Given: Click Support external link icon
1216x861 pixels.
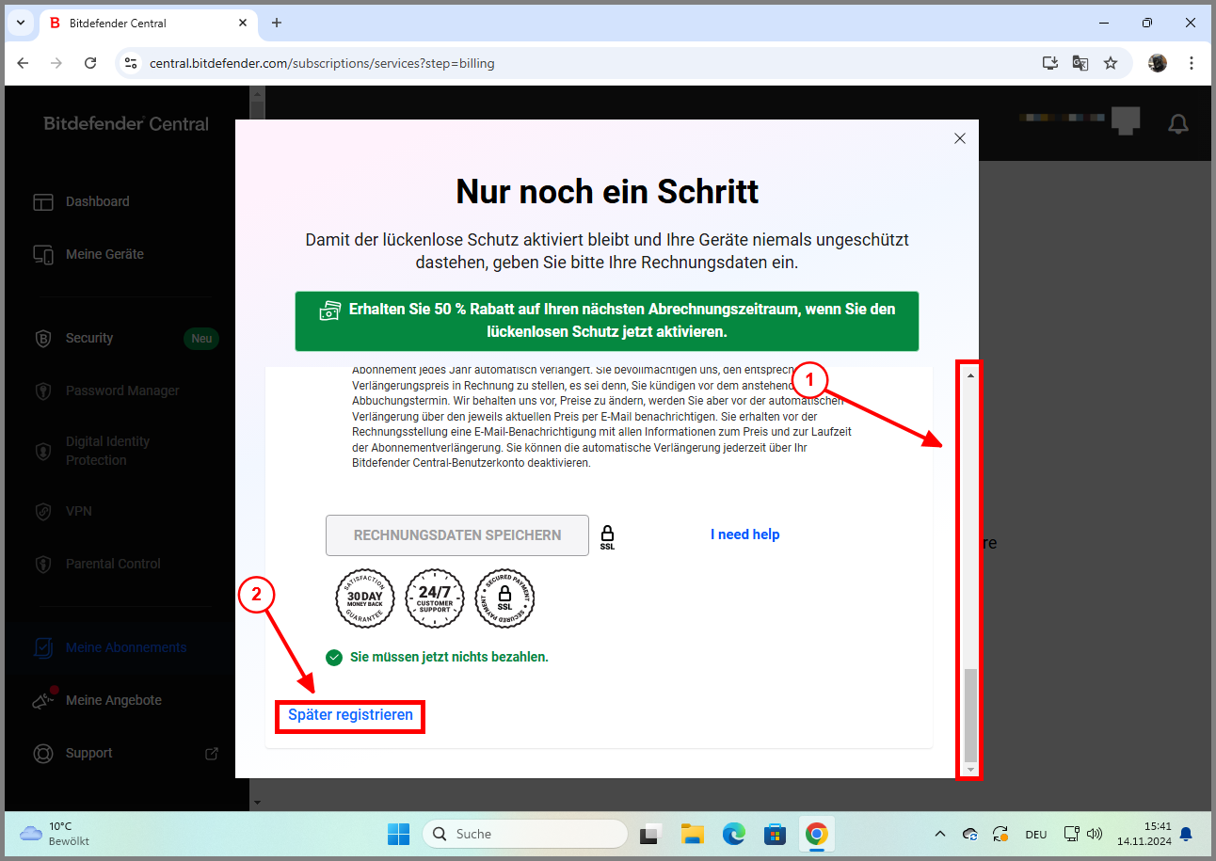Looking at the screenshot, I should [x=212, y=753].
